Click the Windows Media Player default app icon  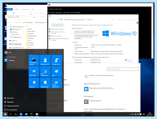tap(86, 89)
